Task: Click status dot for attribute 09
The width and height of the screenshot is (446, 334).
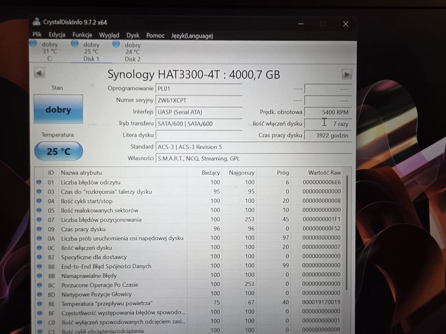Action: (39, 229)
